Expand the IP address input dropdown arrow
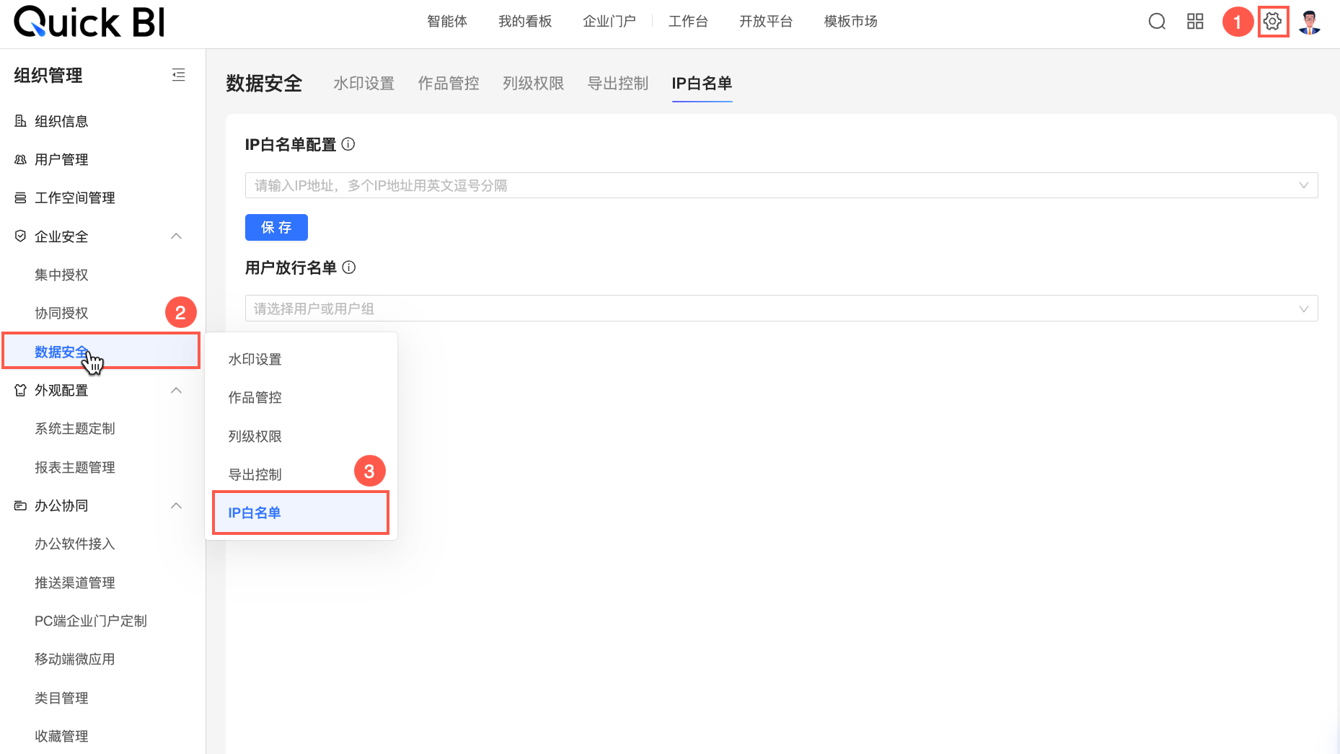Viewport: 1340px width, 754px height. 1304,185
